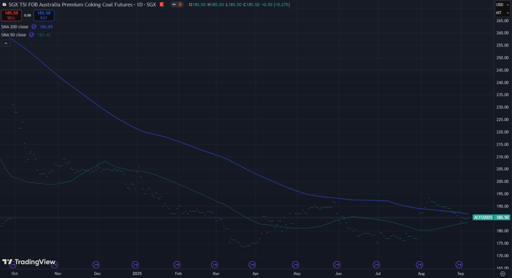Viewport: 512px width, 278px height.
Task: Click the contract roll marker near Sep
Action: tap(459, 264)
